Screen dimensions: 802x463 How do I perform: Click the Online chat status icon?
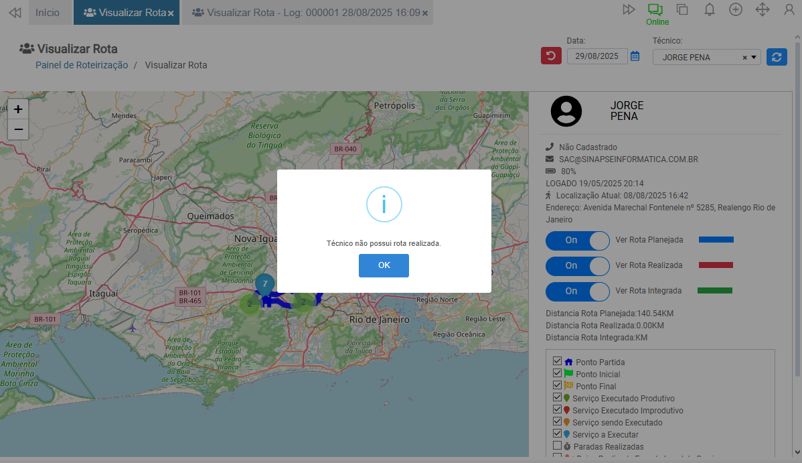coord(655,10)
